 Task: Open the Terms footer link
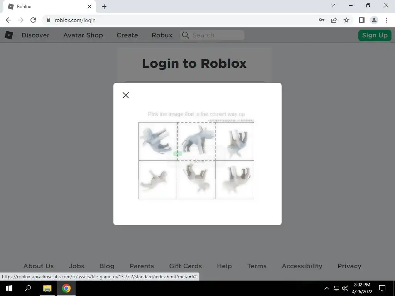point(257,266)
